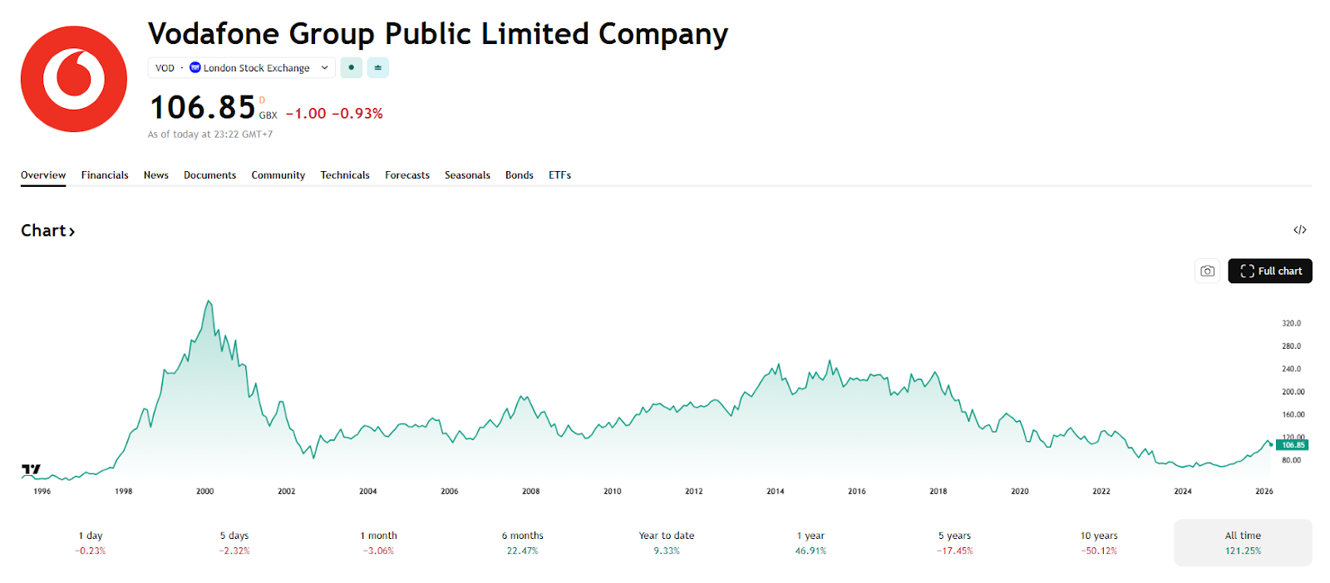Click the London Stock Exchange flag icon
The image size is (1330, 583).
[x=195, y=67]
